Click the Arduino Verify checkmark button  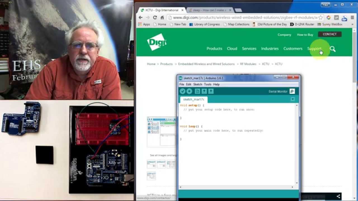click(182, 91)
